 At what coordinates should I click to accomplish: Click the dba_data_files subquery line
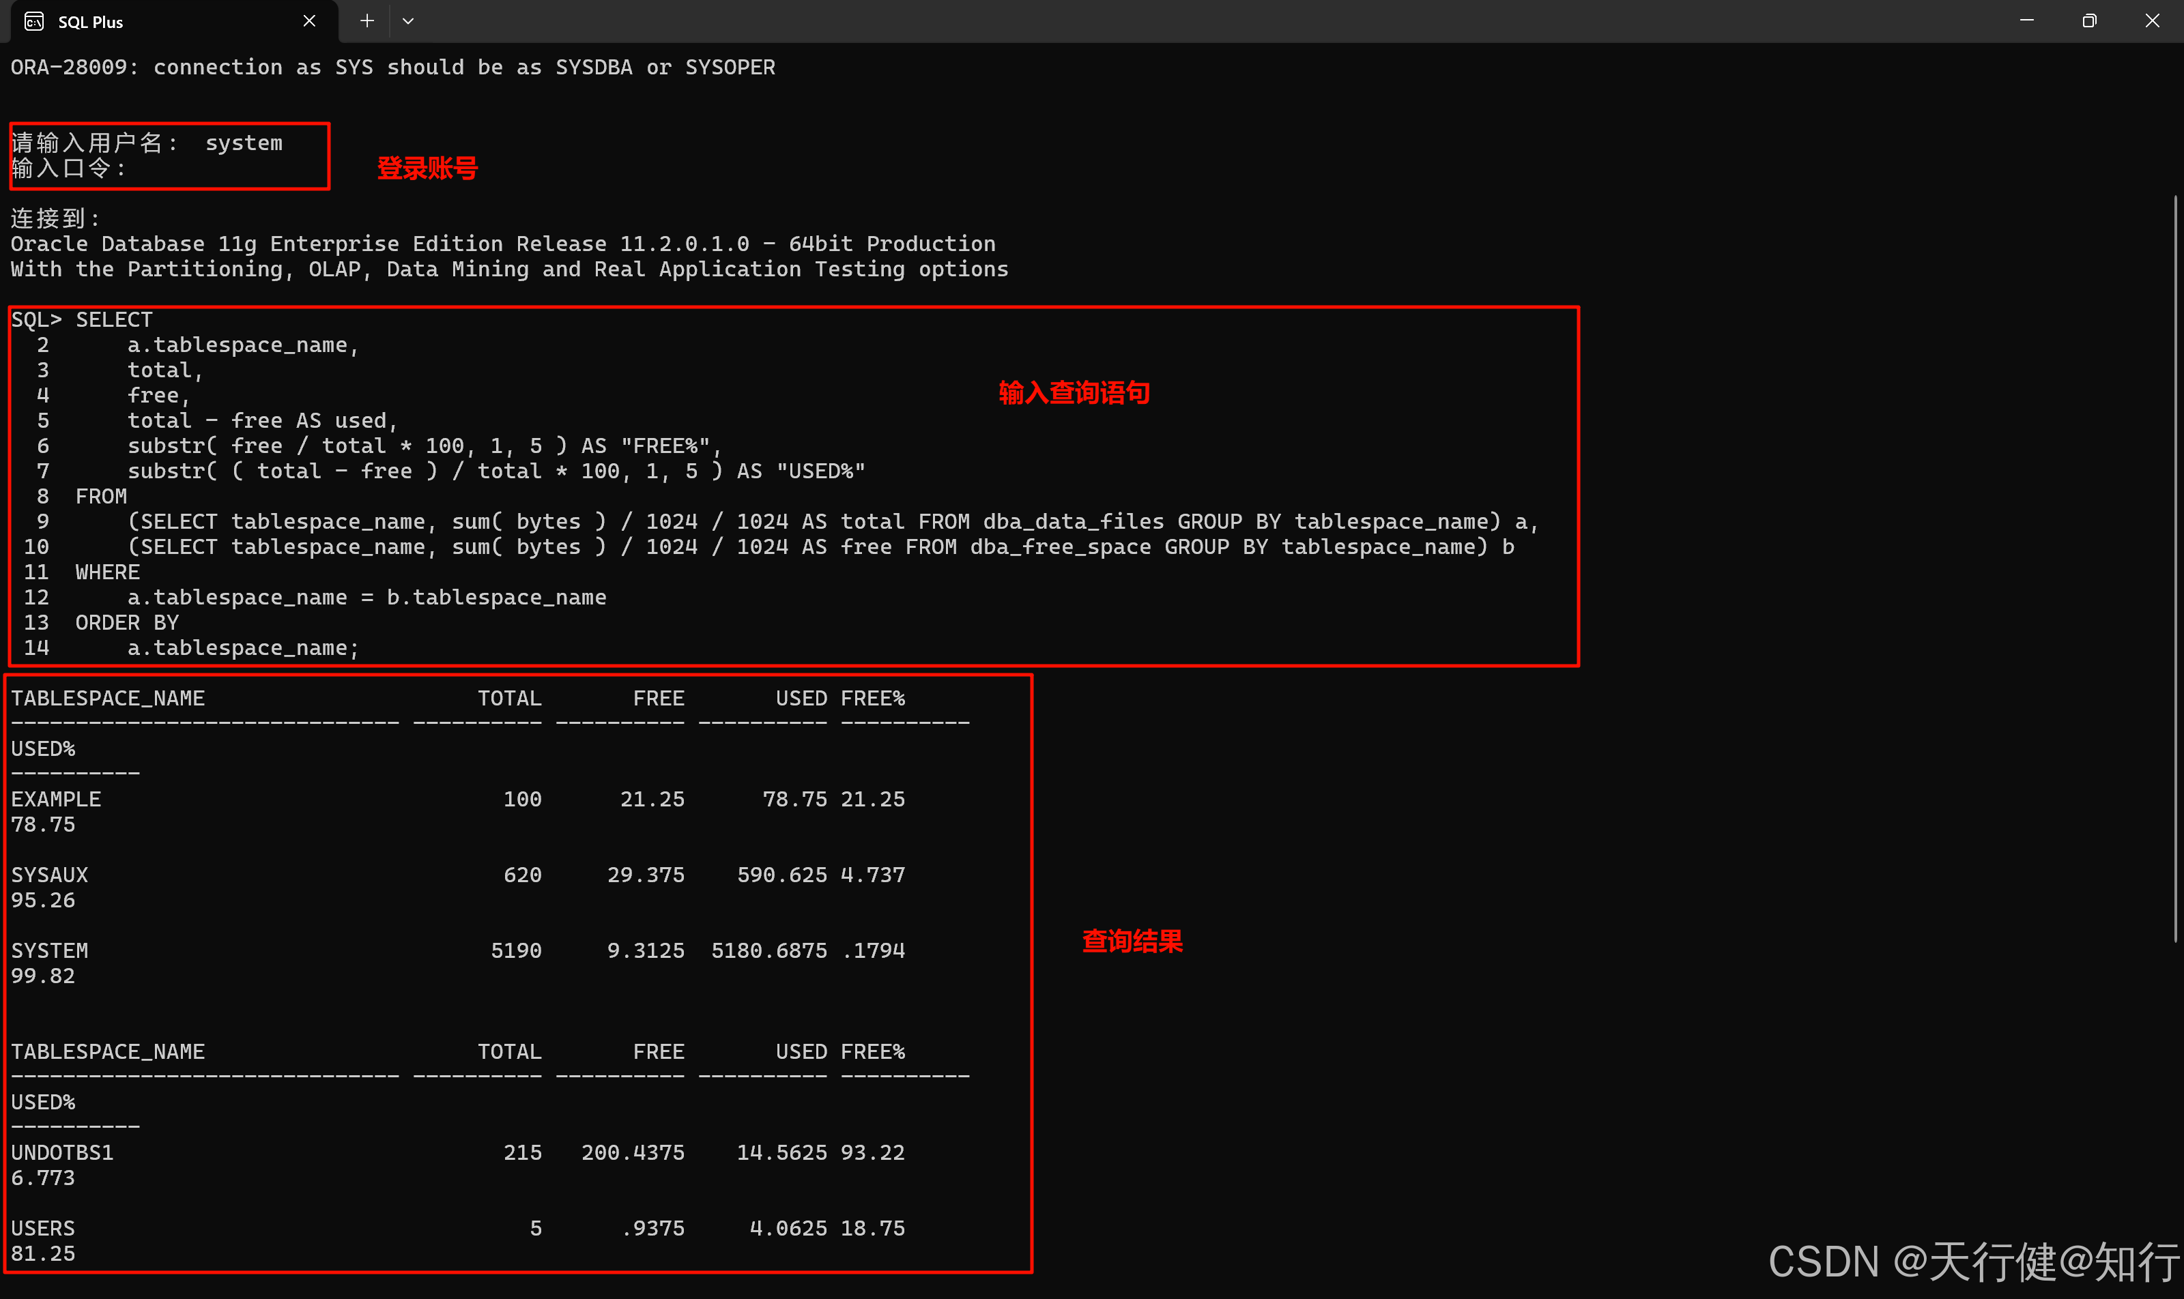pos(832,522)
